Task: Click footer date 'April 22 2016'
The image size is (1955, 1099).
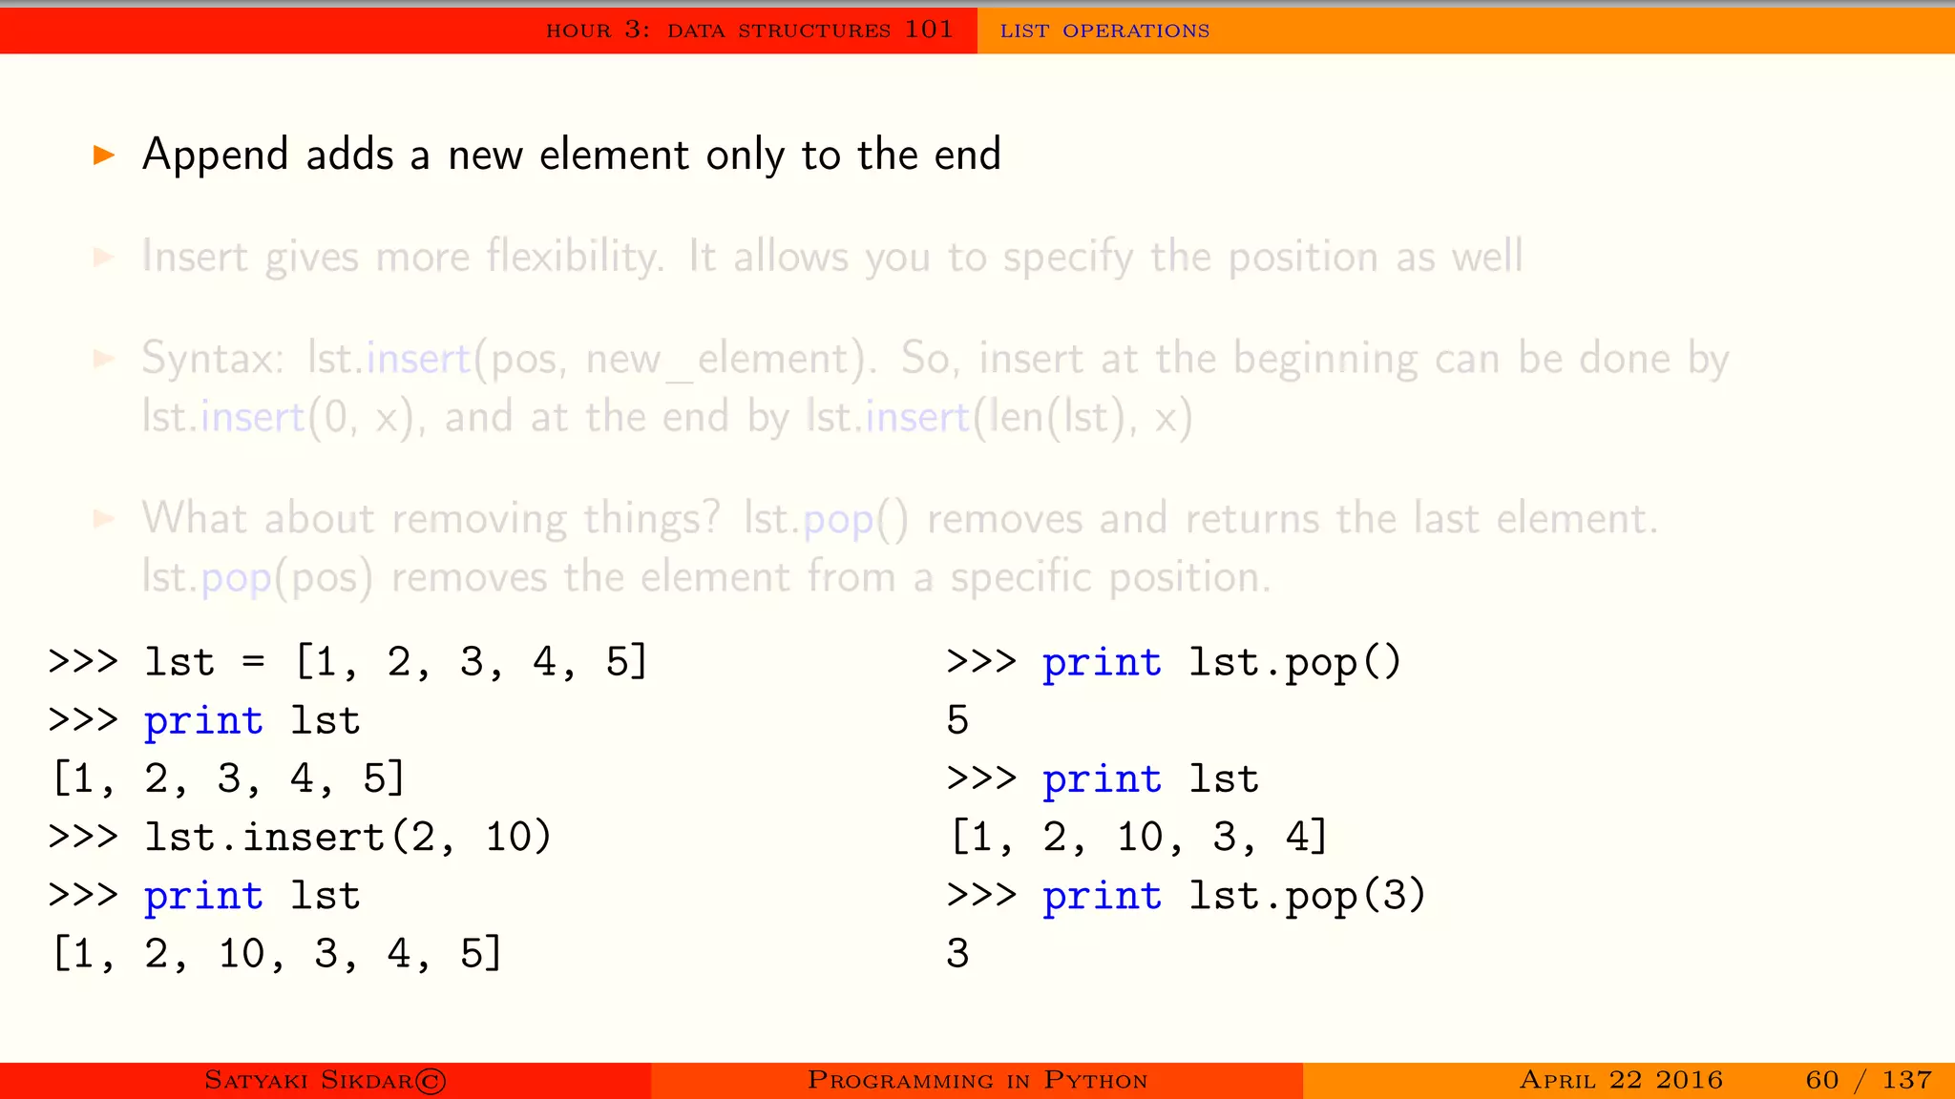Action: click(1621, 1080)
